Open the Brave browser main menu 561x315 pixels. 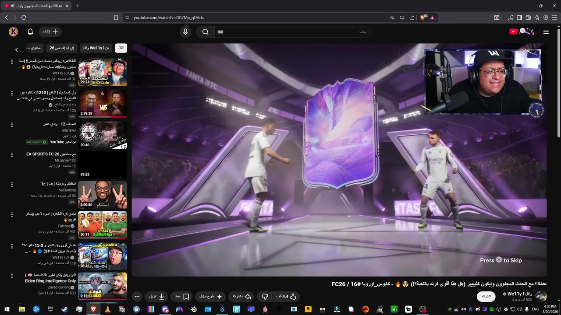(555, 17)
